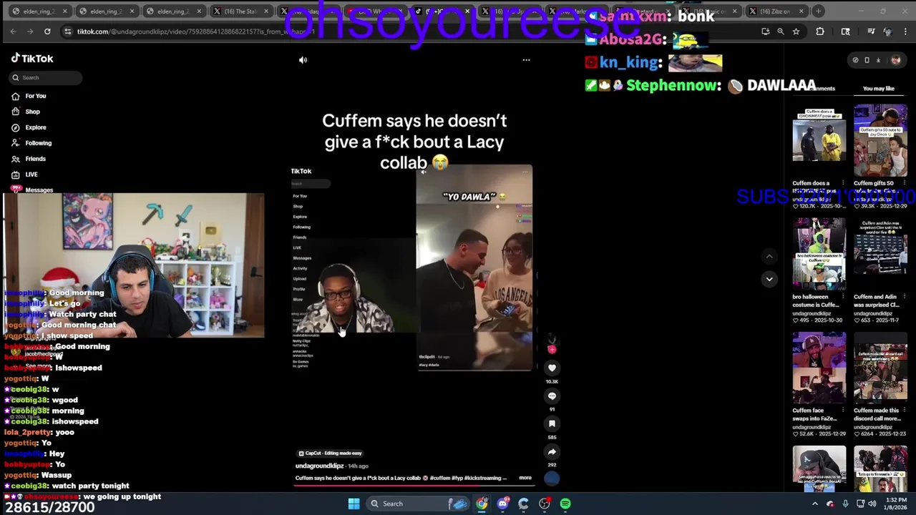Click the Windows taskbar Search box
The width and height of the screenshot is (916, 515).
coord(417,504)
